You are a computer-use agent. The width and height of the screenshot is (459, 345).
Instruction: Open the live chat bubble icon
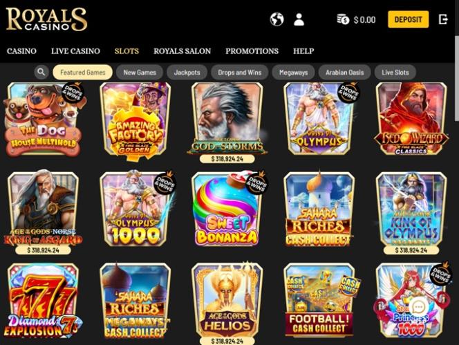(x=418, y=307)
